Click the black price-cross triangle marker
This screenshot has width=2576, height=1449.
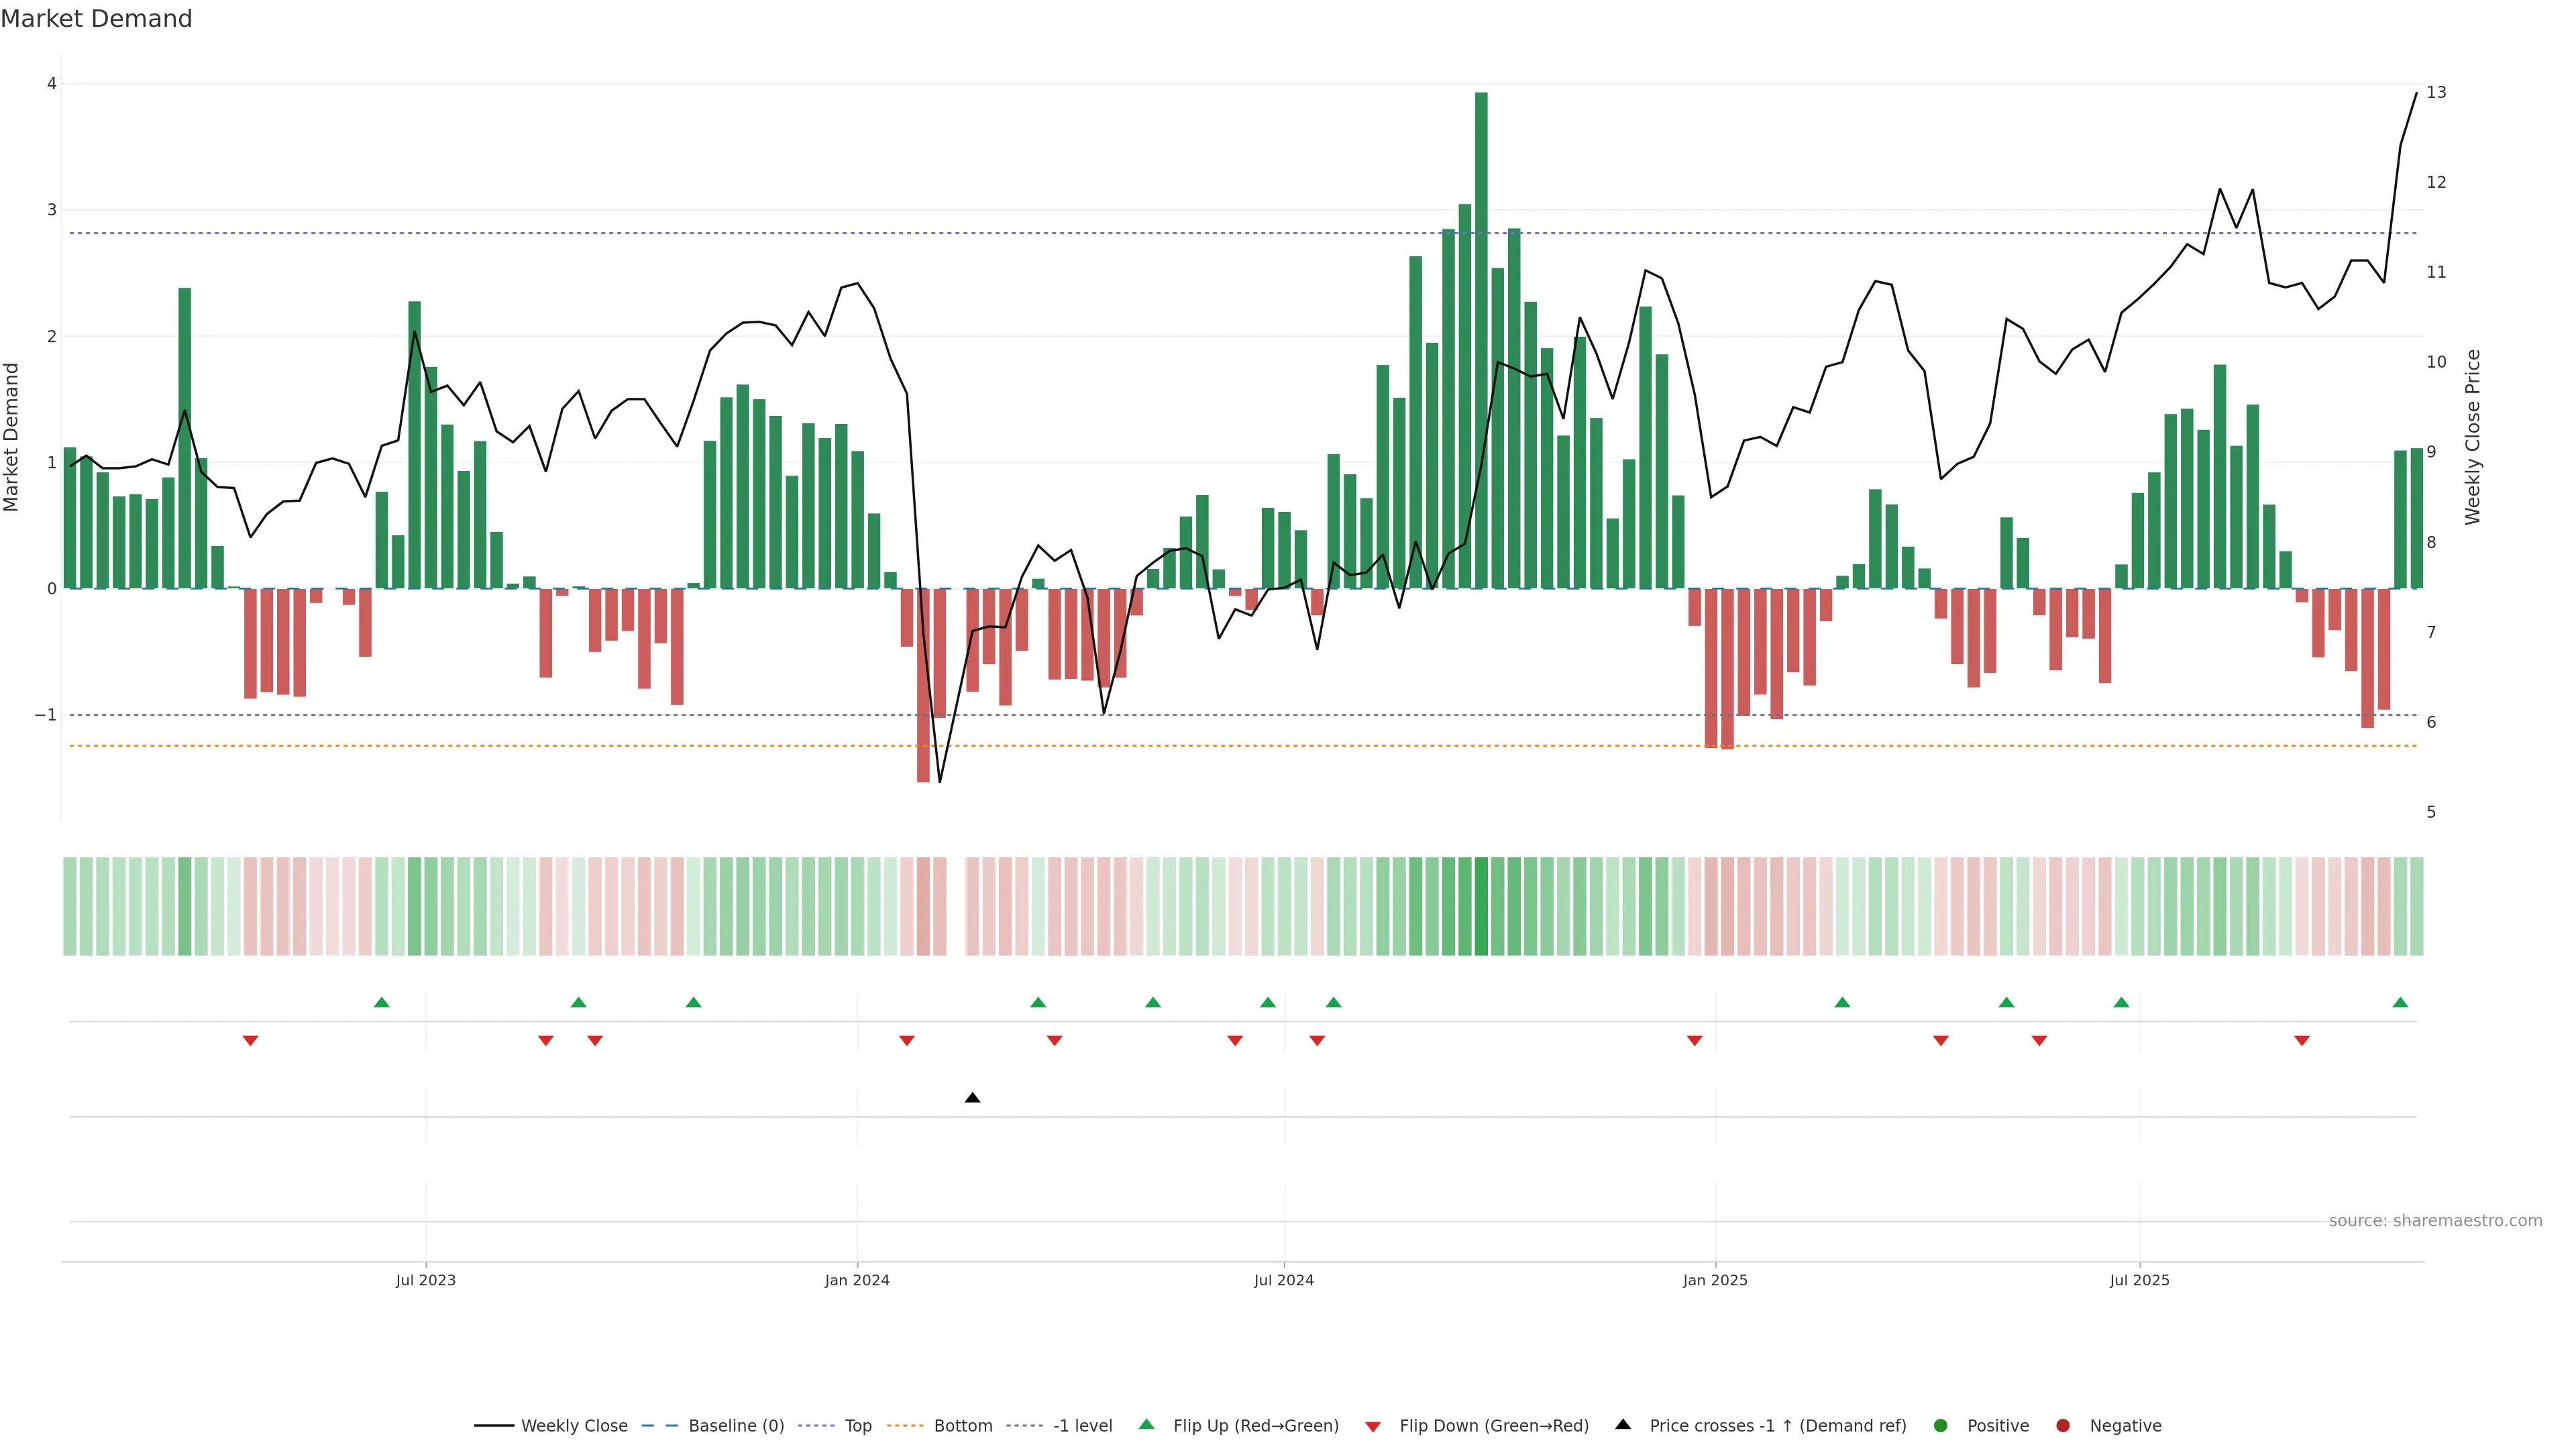click(972, 1098)
